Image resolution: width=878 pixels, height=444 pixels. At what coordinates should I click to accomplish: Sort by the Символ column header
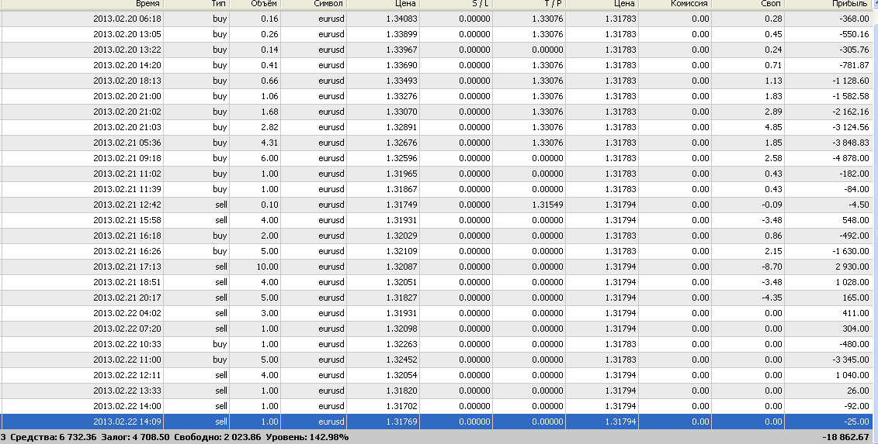tap(314, 4)
